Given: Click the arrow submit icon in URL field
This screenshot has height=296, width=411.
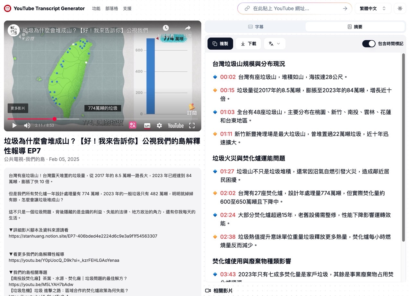Looking at the screenshot, I should click(x=345, y=9).
